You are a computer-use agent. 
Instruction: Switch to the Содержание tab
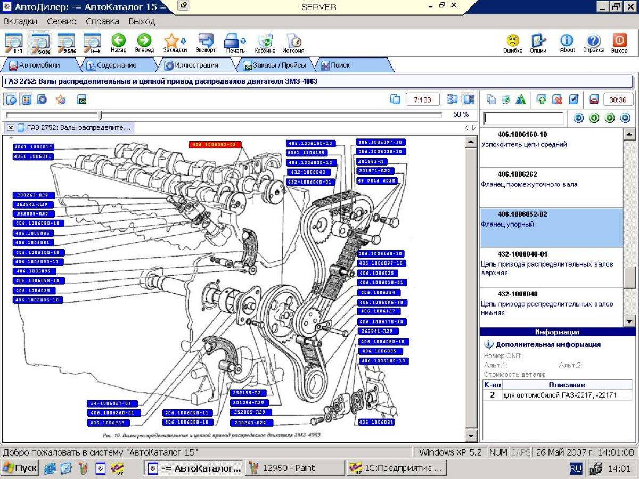click(x=117, y=65)
